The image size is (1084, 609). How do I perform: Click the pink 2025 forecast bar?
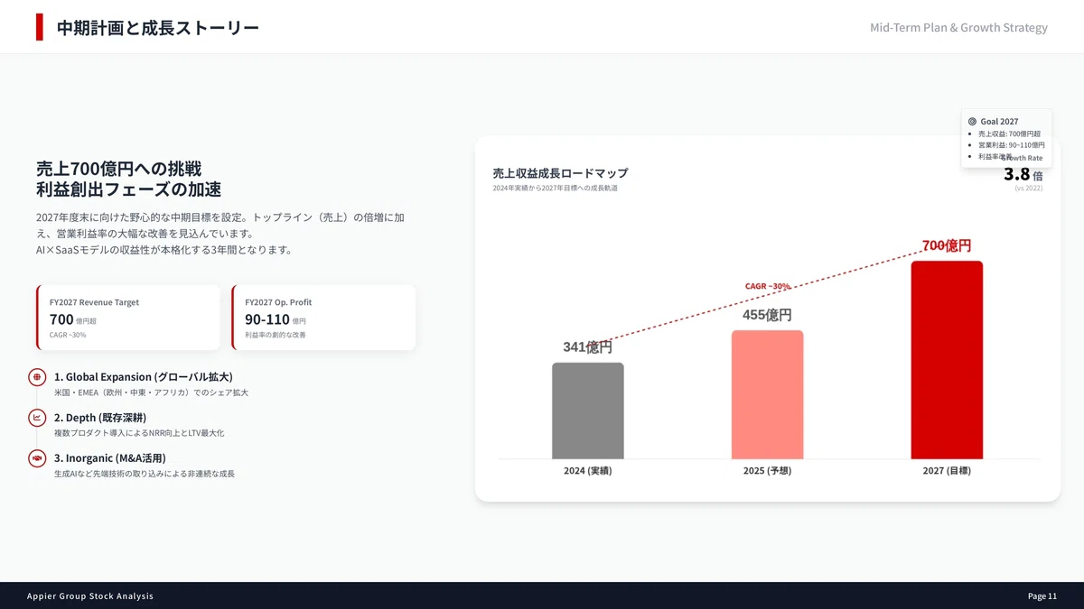[x=767, y=394]
